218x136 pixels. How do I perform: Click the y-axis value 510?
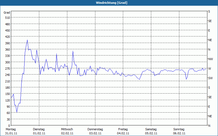click(x=8, y=18)
